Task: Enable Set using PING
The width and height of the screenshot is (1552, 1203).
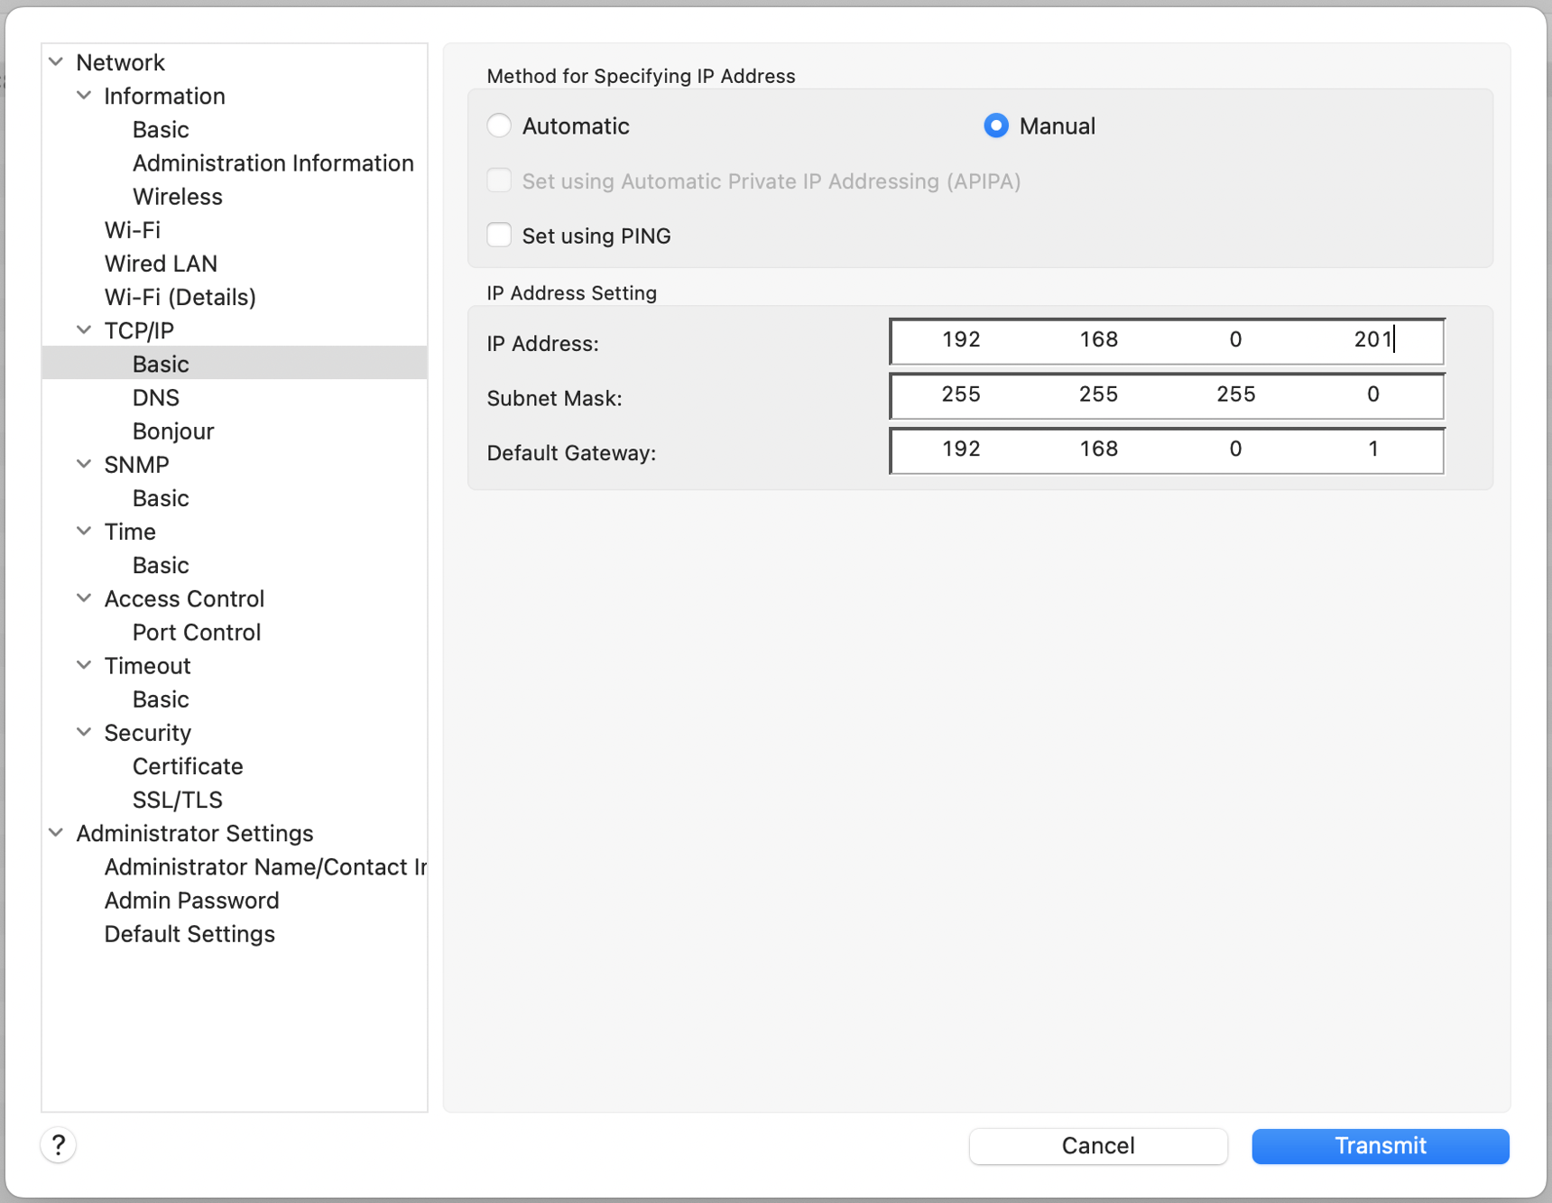Action: (x=498, y=235)
